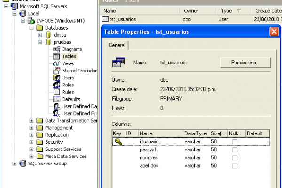Toggle Nulls checkbox for apellidos column
This screenshot has height=188, width=282.
235,166
